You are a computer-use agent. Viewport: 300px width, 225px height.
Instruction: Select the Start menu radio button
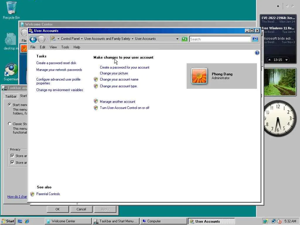click(x=10, y=105)
